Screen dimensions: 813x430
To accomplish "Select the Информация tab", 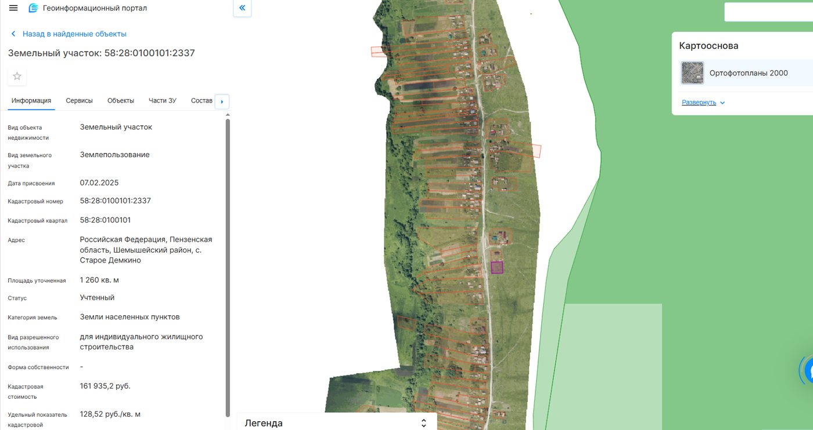I will (31, 100).
